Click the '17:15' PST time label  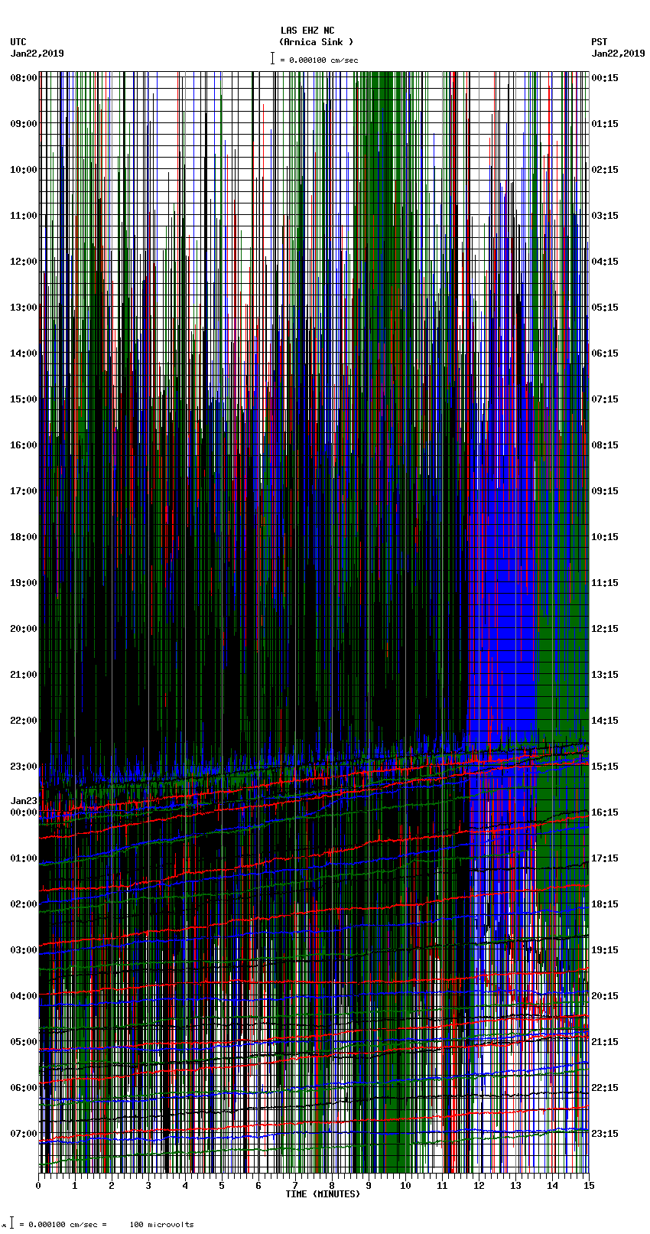point(605,858)
